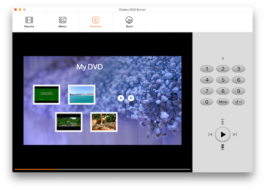
Task: Select the lizard video thumbnail
Action: click(x=104, y=122)
